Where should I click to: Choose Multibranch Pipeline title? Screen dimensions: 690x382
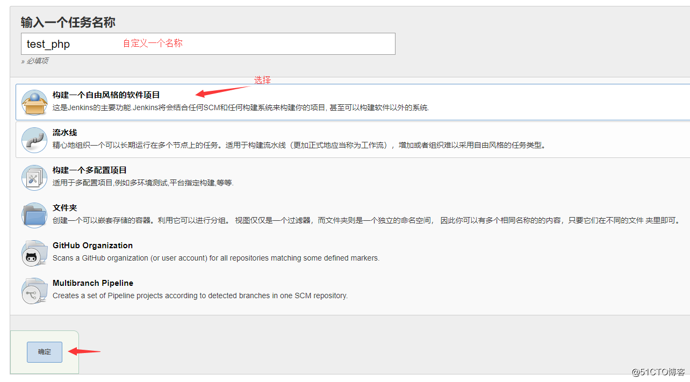[x=93, y=283]
